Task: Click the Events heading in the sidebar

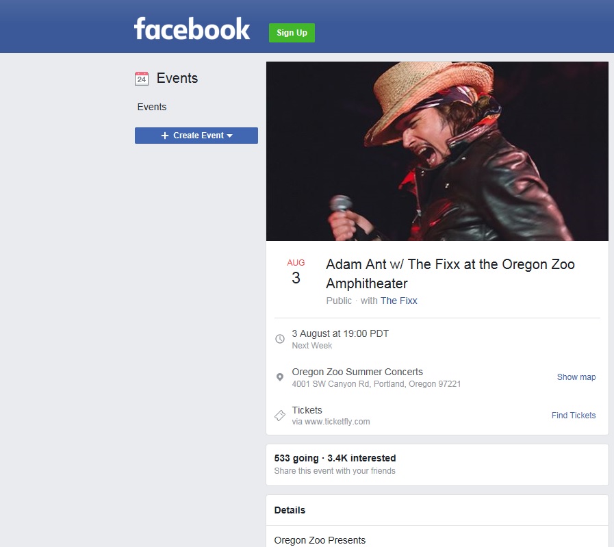Action: pos(177,78)
